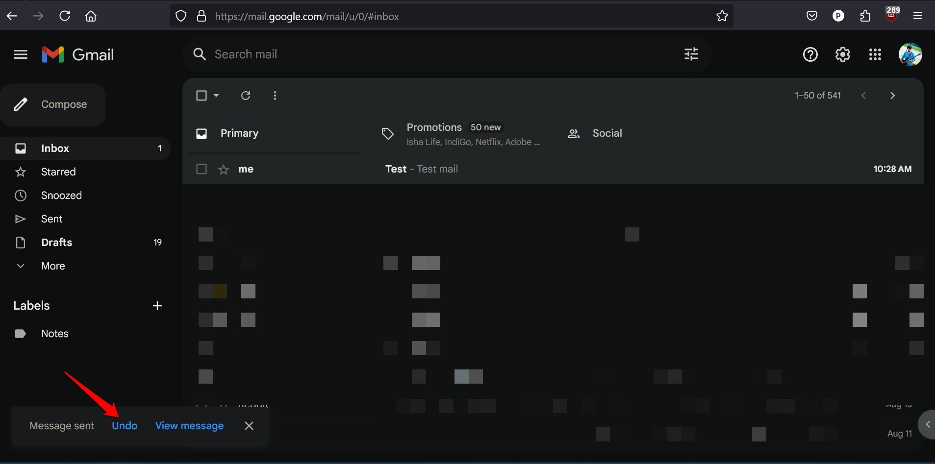Toggle Gmail main menu hamburger icon
The height and width of the screenshot is (464, 935).
[x=21, y=54]
